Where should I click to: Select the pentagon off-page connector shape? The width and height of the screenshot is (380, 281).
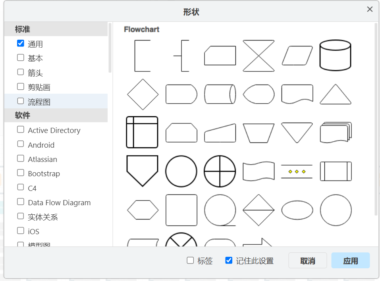pos(142,171)
